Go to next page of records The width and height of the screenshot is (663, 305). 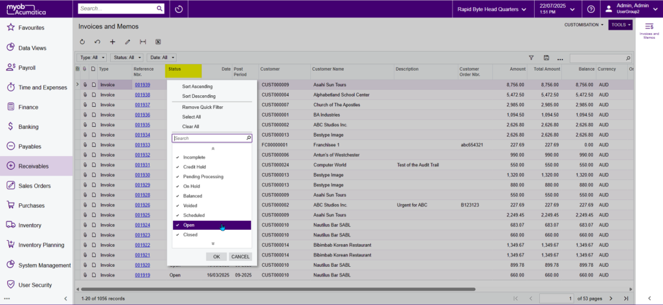point(610,299)
